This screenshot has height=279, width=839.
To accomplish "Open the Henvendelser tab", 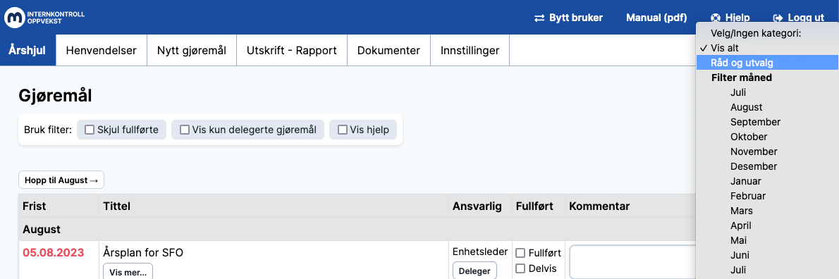I will click(101, 50).
